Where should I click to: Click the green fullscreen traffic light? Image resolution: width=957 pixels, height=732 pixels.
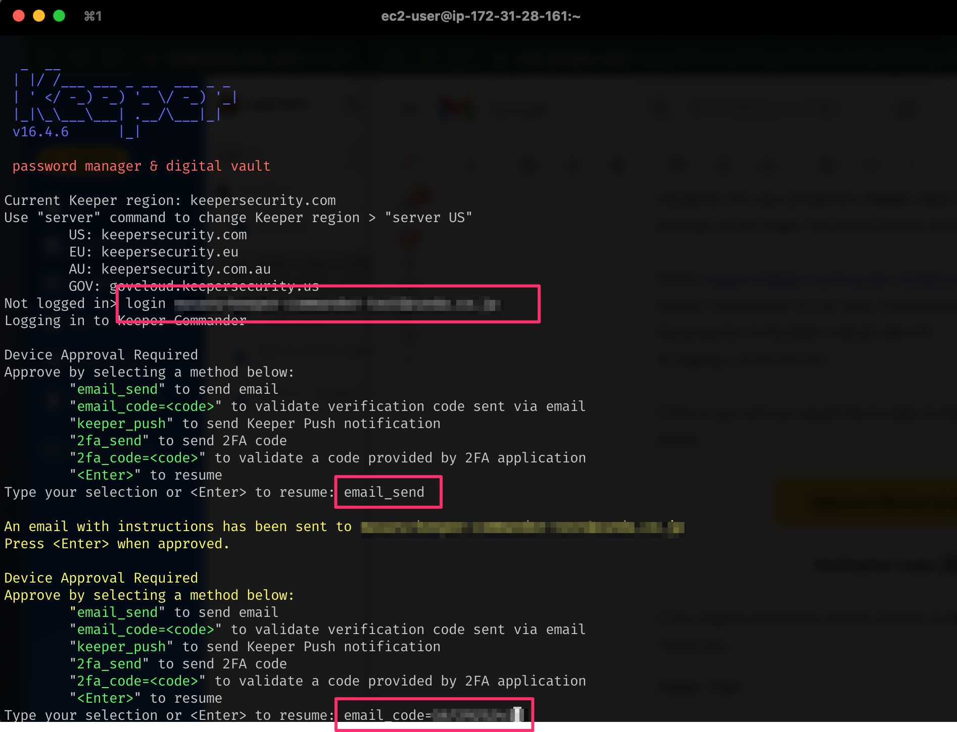[x=59, y=16]
